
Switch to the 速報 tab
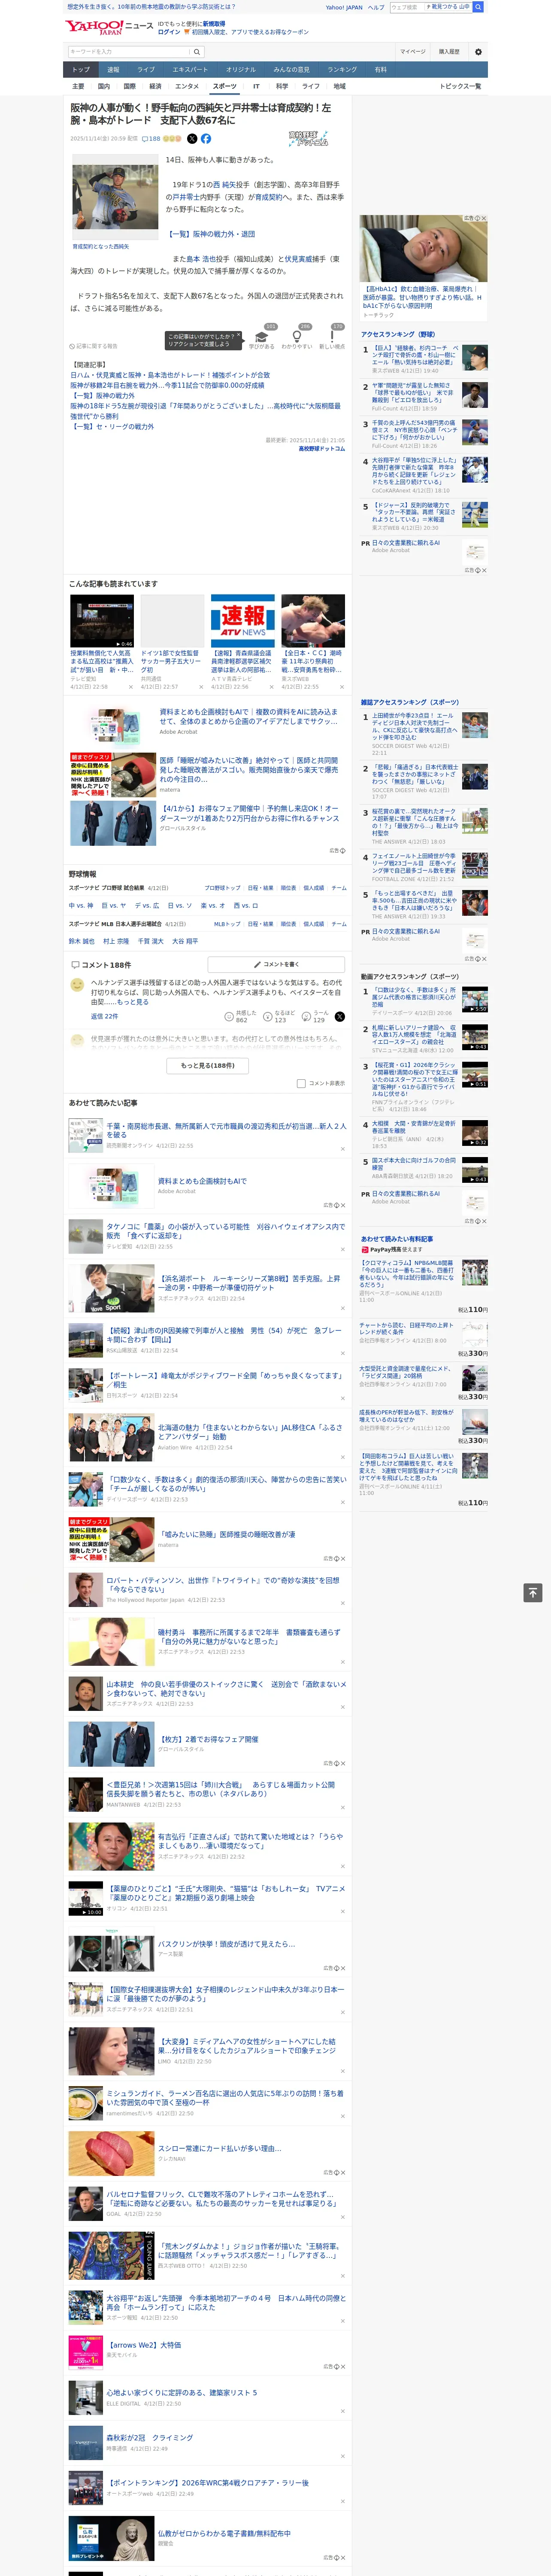(x=113, y=70)
